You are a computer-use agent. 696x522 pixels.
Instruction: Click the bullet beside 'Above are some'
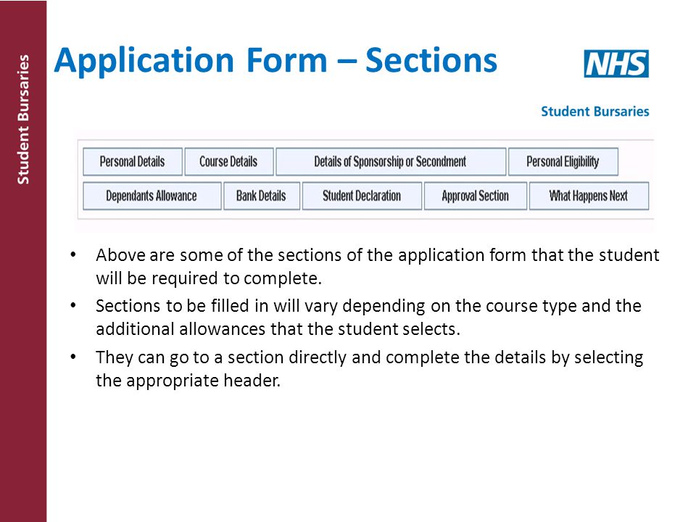click(x=73, y=255)
